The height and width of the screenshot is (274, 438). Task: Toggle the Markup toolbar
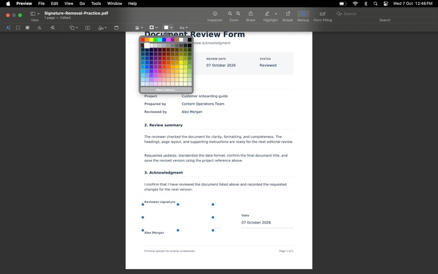[x=303, y=13]
